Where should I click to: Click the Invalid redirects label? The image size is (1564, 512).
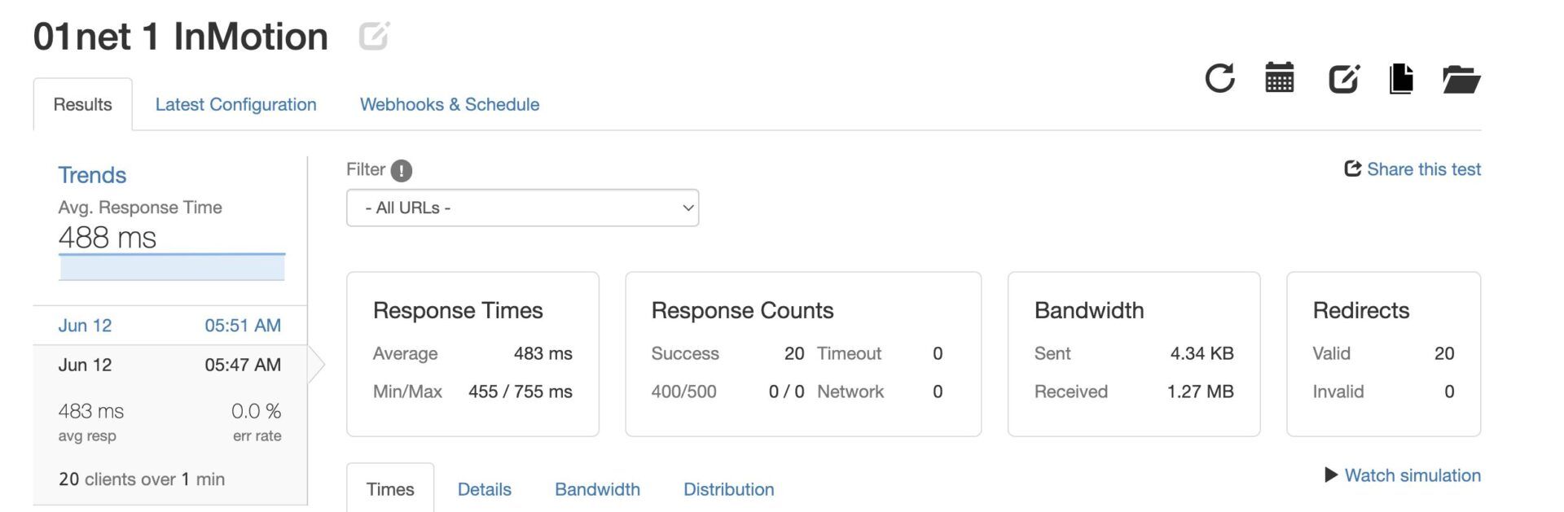[x=1338, y=392]
